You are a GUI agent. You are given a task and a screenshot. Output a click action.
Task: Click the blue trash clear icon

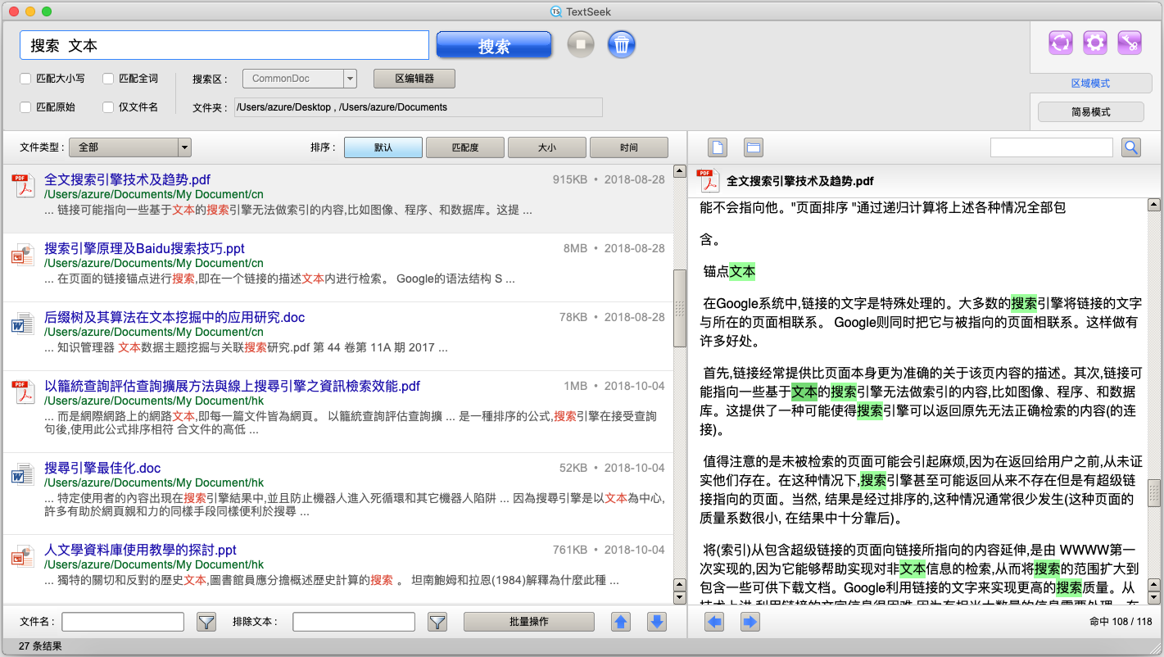622,44
